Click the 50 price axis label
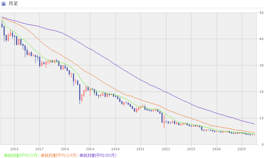The width and height of the screenshot is (265, 158). point(261,13)
